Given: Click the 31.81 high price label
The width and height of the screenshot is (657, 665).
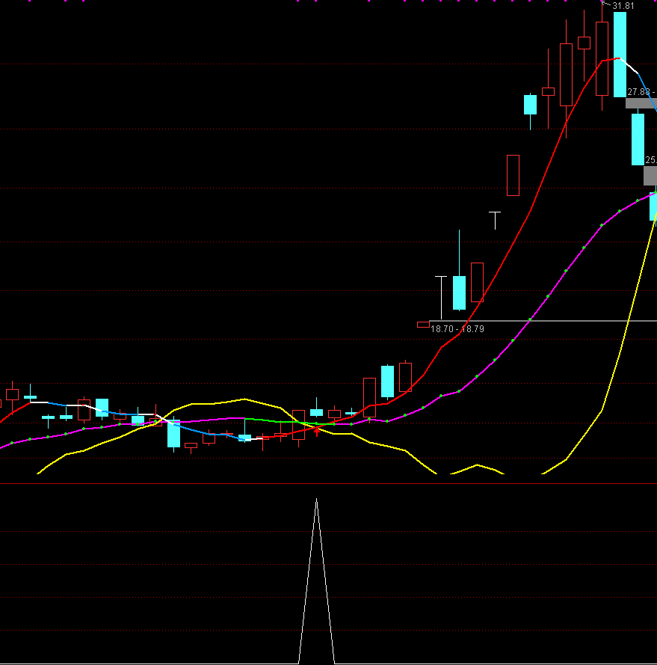Looking at the screenshot, I should [623, 6].
